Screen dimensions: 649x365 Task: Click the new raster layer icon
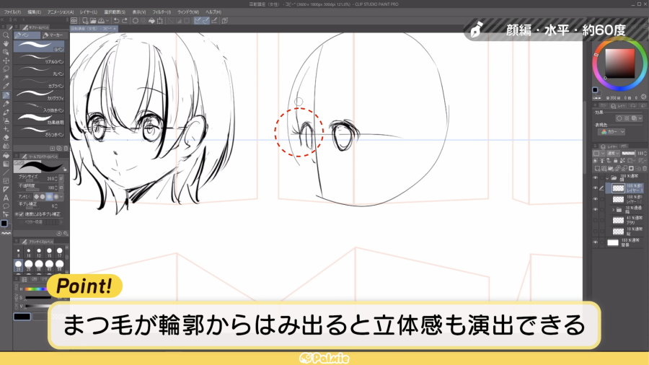597,168
